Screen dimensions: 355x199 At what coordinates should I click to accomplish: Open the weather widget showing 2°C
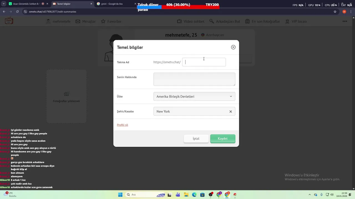click(10, 195)
